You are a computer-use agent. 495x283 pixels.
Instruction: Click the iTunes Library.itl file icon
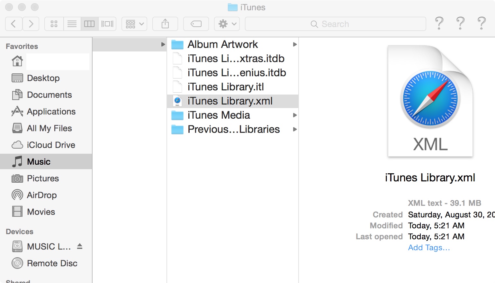click(x=177, y=87)
